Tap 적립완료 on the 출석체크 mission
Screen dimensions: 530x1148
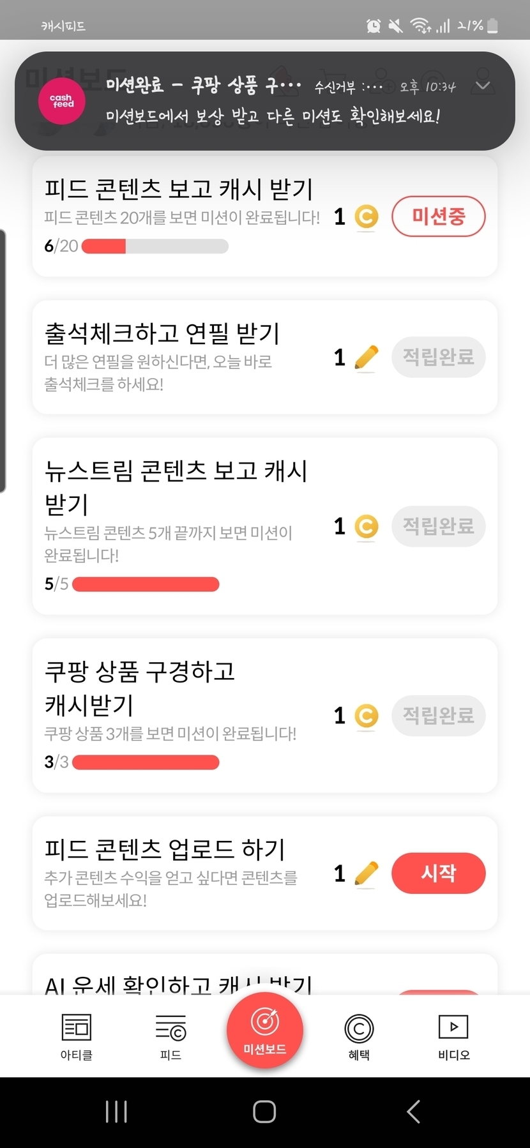[x=438, y=357]
